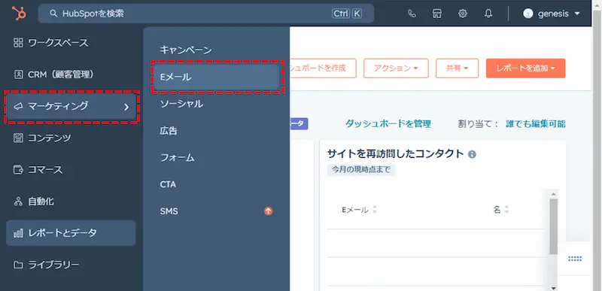602x291 pixels.
Task: Expand the genesis account menu arrow
Action: tap(577, 14)
